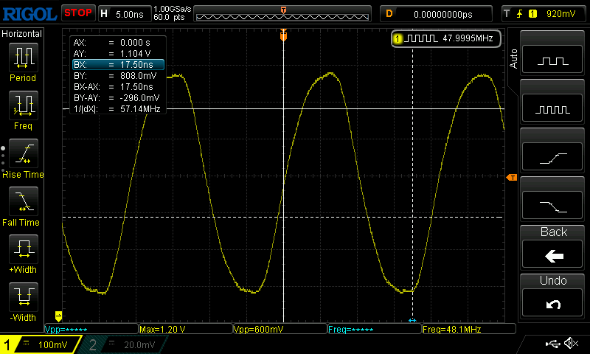The height and width of the screenshot is (354, 590).
Task: Select the Freq measurement icon
Action: tap(23, 109)
